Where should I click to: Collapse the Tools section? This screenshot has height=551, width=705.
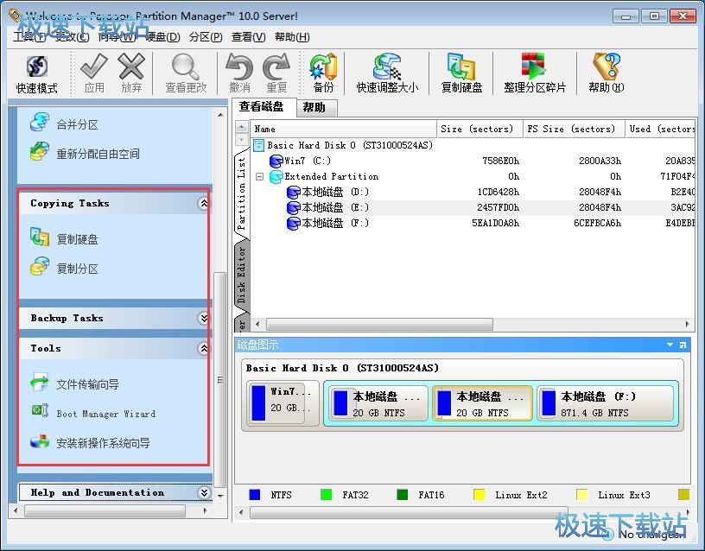(204, 348)
